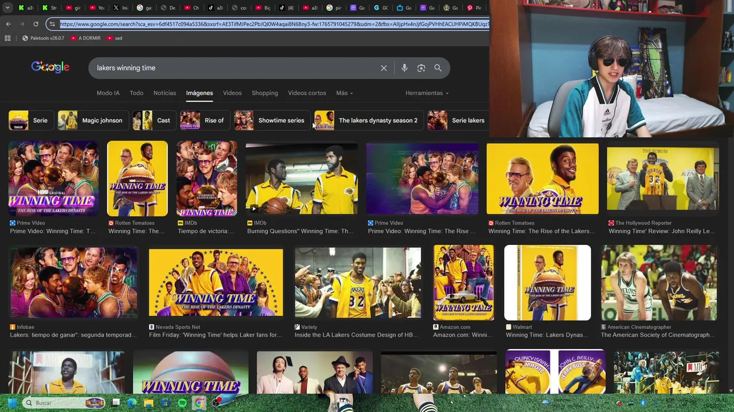Screen dimensions: 734x412
Task: Switch to the Todo results tab
Action: point(136,93)
